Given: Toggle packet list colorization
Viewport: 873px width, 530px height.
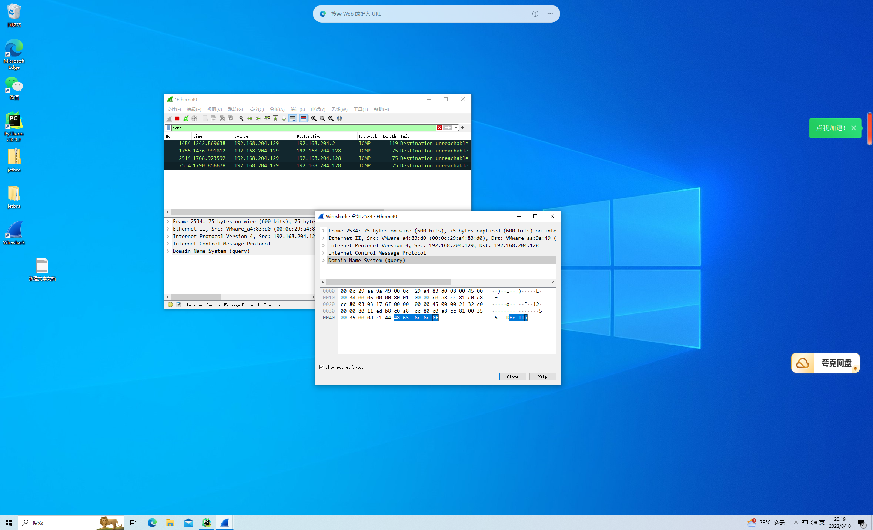Looking at the screenshot, I should pos(303,118).
